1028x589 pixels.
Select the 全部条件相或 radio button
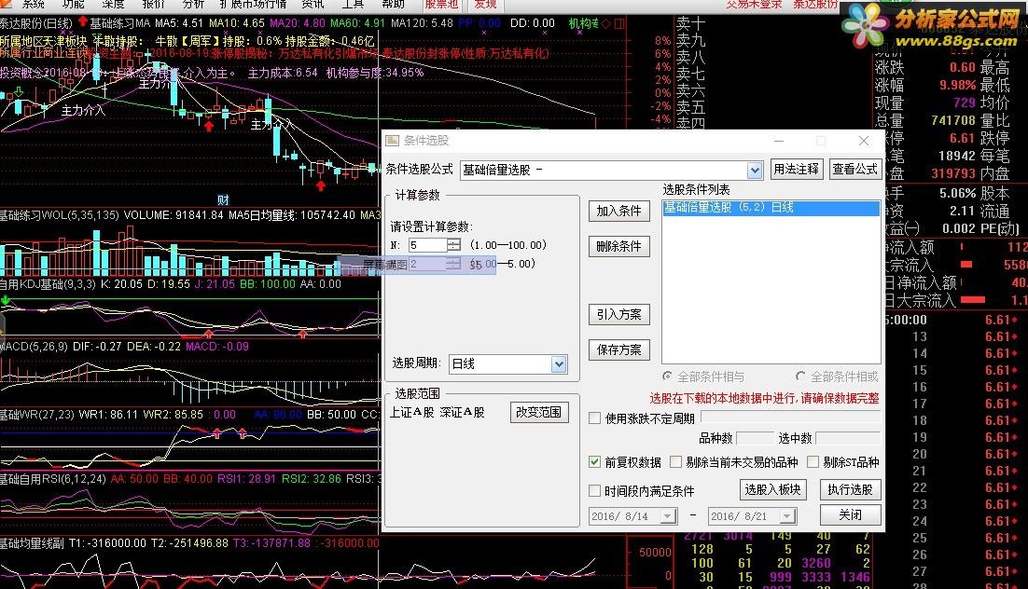coord(800,377)
